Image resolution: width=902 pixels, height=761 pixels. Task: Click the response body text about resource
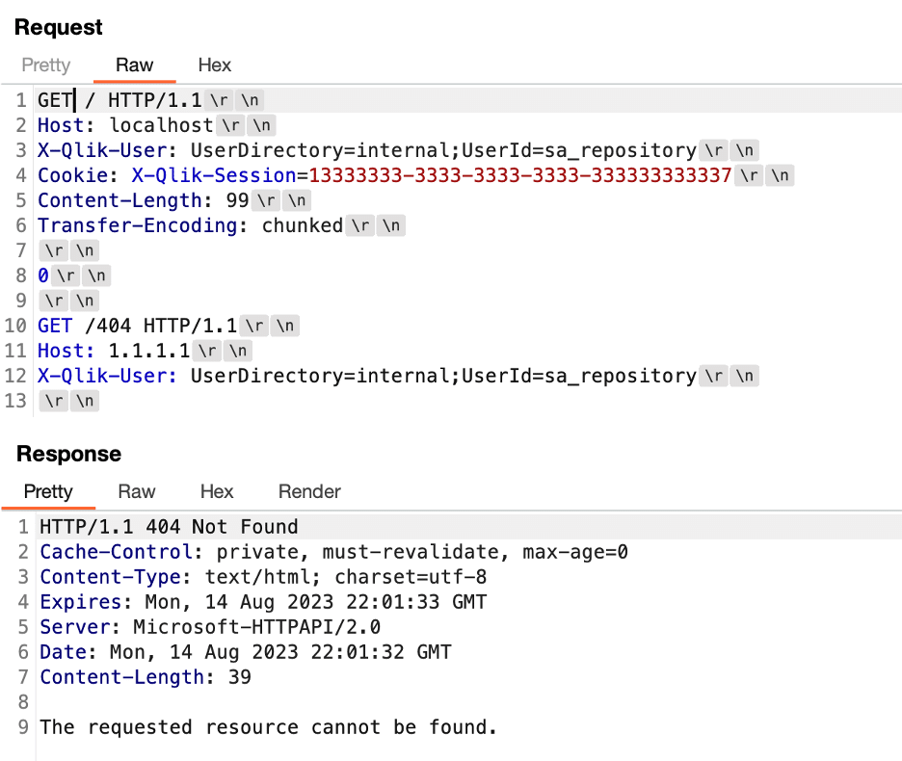[x=268, y=727]
